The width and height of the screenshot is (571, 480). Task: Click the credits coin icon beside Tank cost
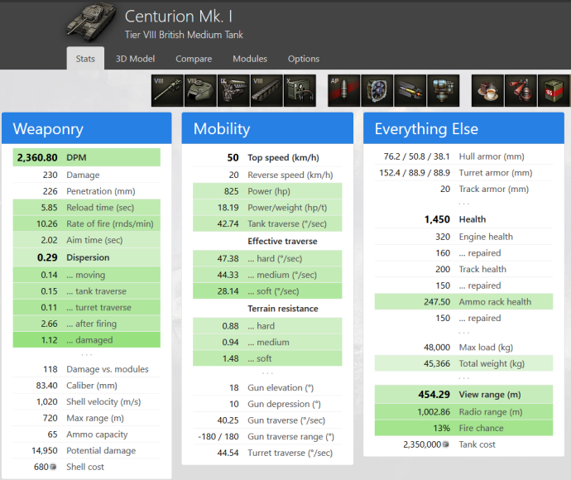click(x=445, y=444)
